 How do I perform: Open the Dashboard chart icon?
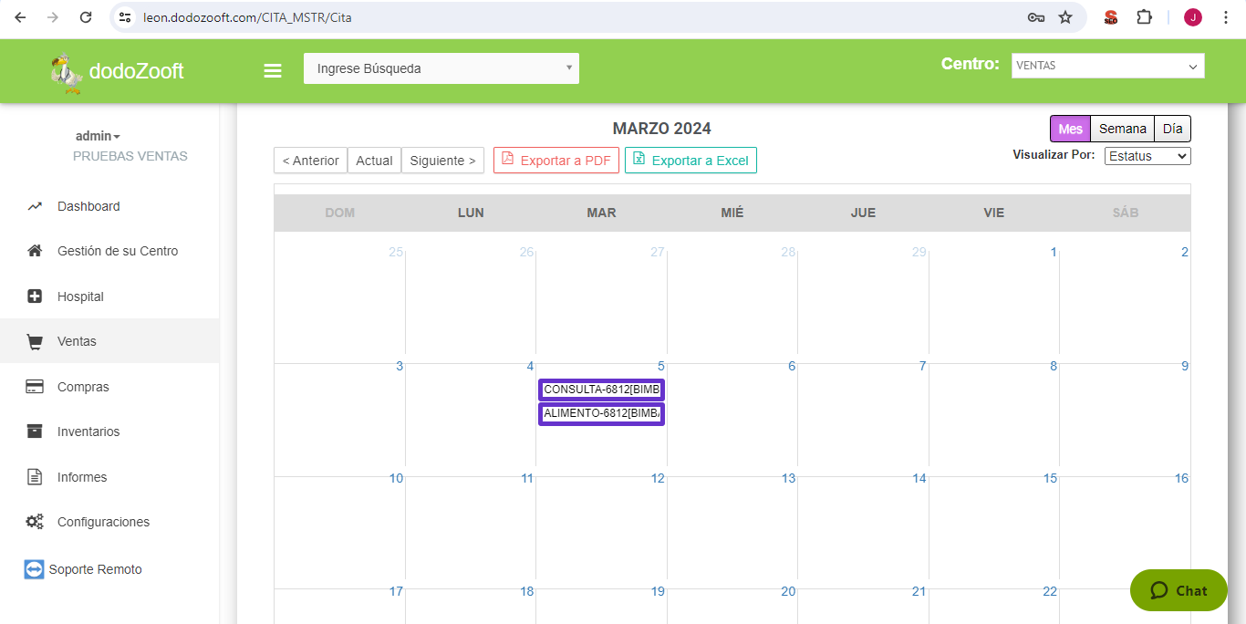point(35,206)
